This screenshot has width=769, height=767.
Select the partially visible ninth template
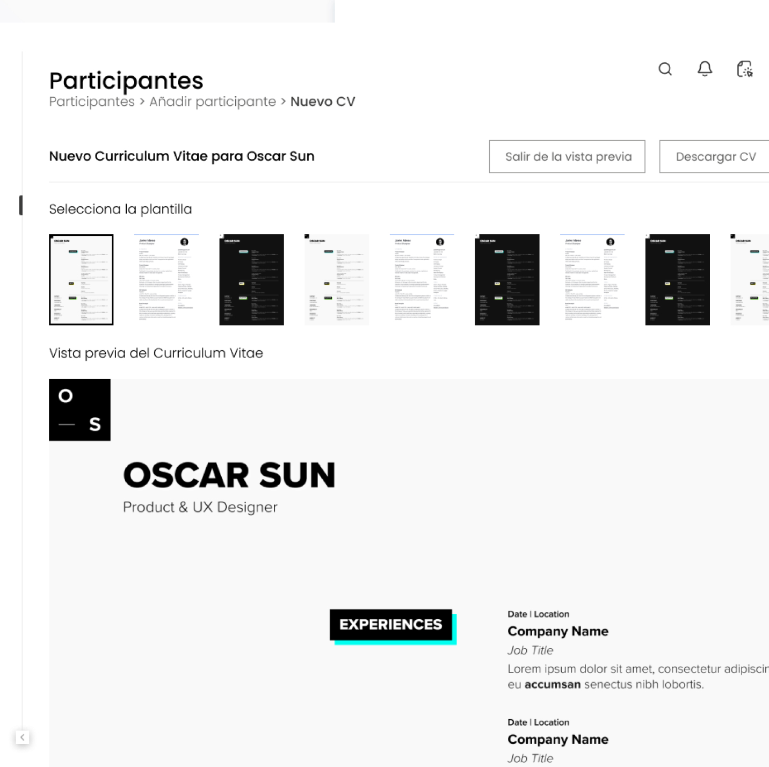750,280
